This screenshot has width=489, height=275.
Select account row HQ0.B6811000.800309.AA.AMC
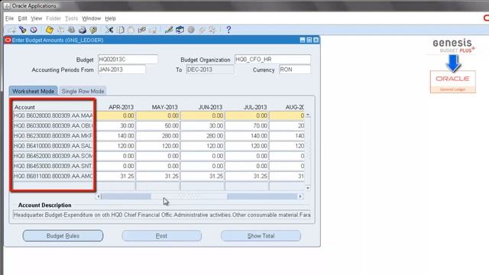click(x=53, y=176)
